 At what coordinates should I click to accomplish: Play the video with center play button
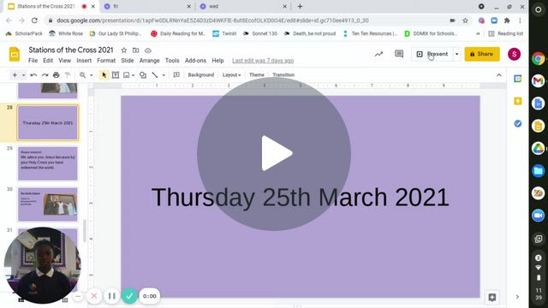274,154
